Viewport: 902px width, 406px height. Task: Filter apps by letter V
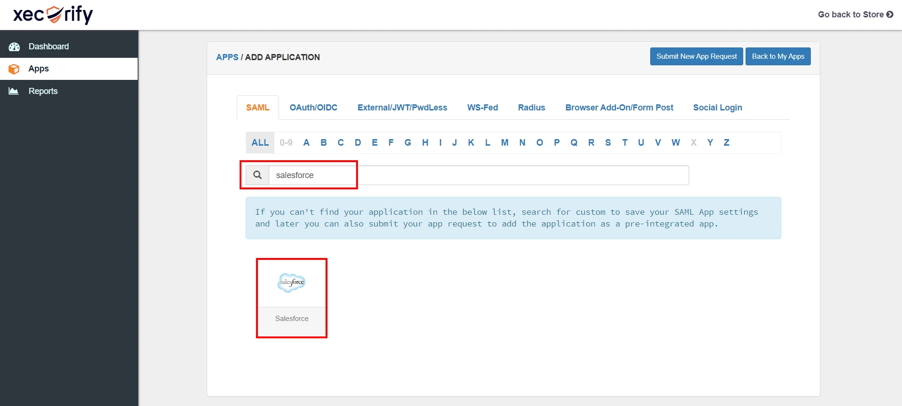click(x=658, y=142)
